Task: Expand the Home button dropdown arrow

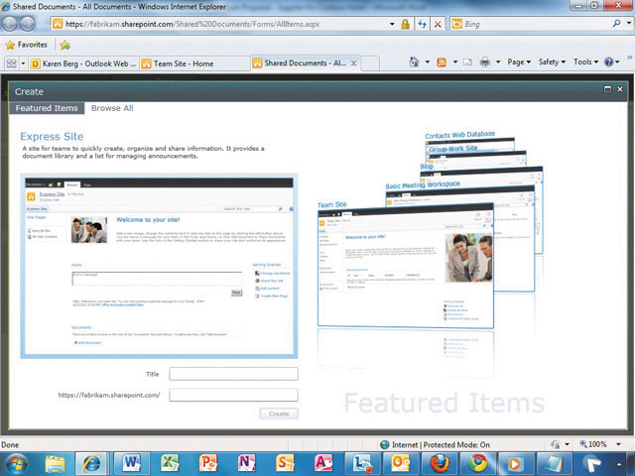Action: (428, 61)
